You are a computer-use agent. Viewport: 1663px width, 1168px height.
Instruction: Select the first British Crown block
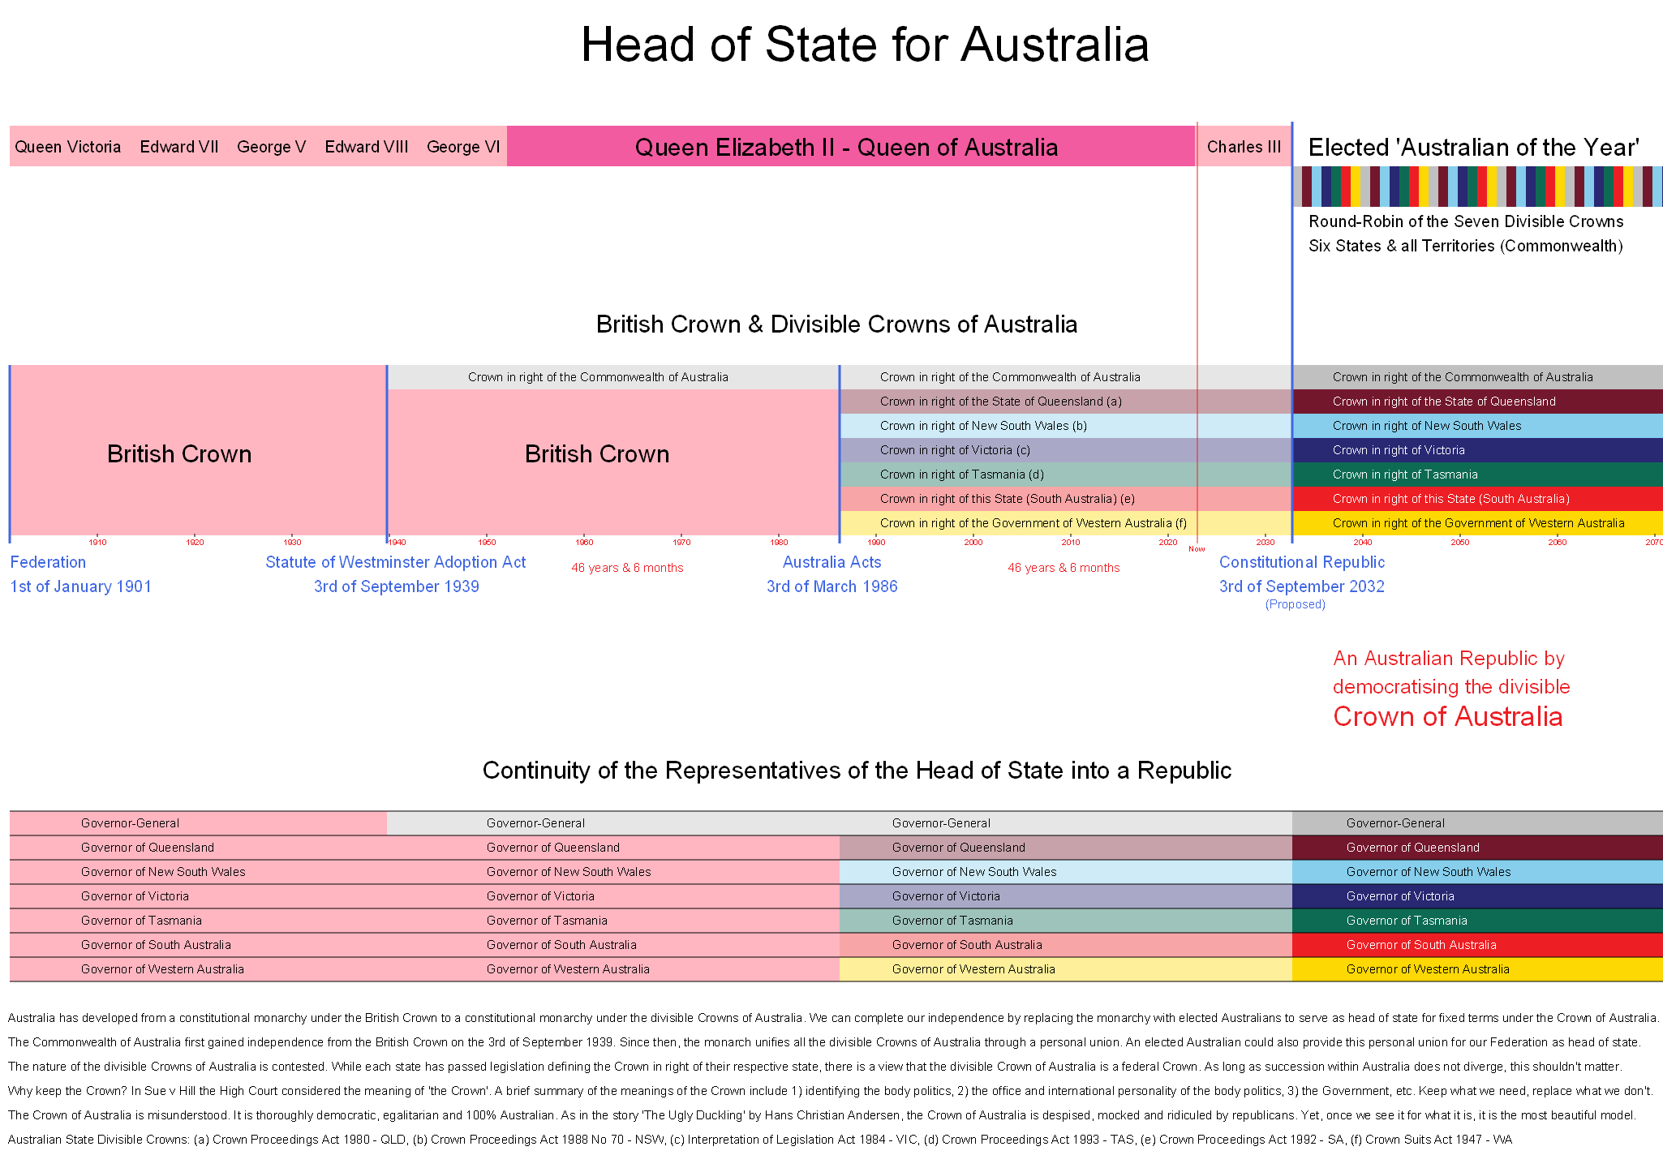pos(179,453)
